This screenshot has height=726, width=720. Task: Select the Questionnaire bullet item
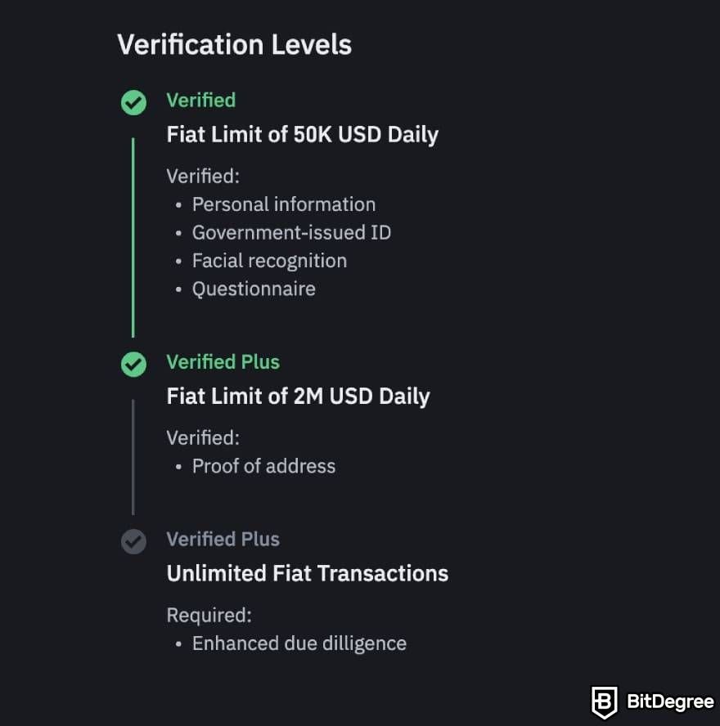(x=254, y=289)
